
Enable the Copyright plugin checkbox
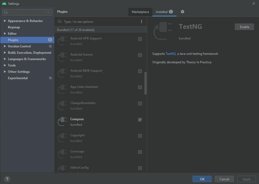tap(140, 136)
